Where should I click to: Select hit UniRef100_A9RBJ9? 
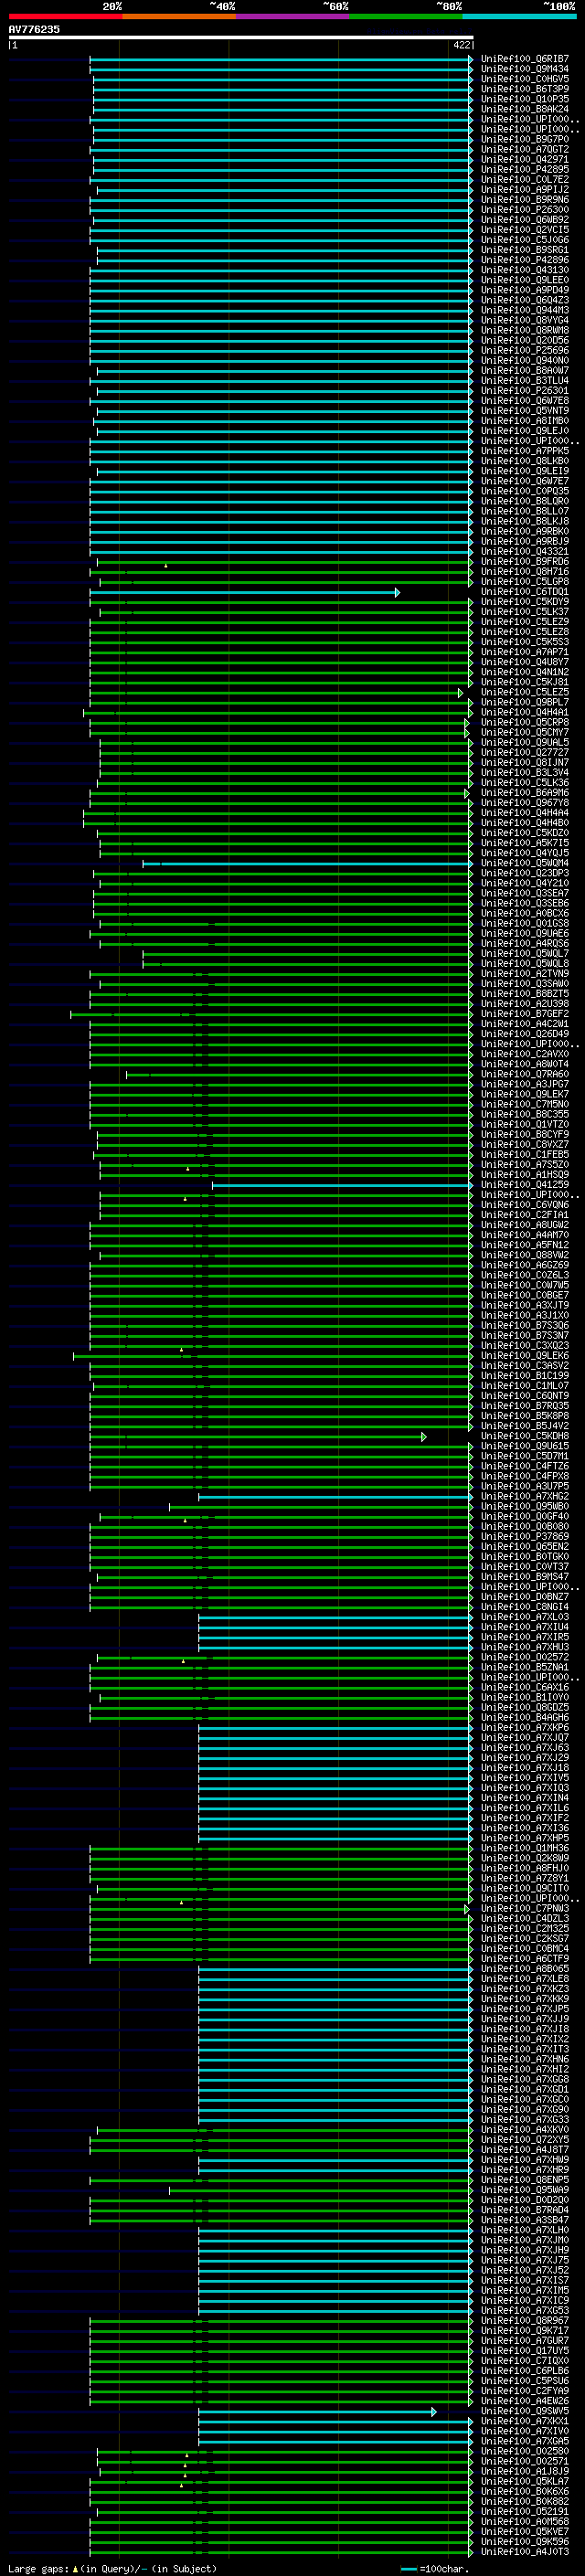tap(525, 541)
